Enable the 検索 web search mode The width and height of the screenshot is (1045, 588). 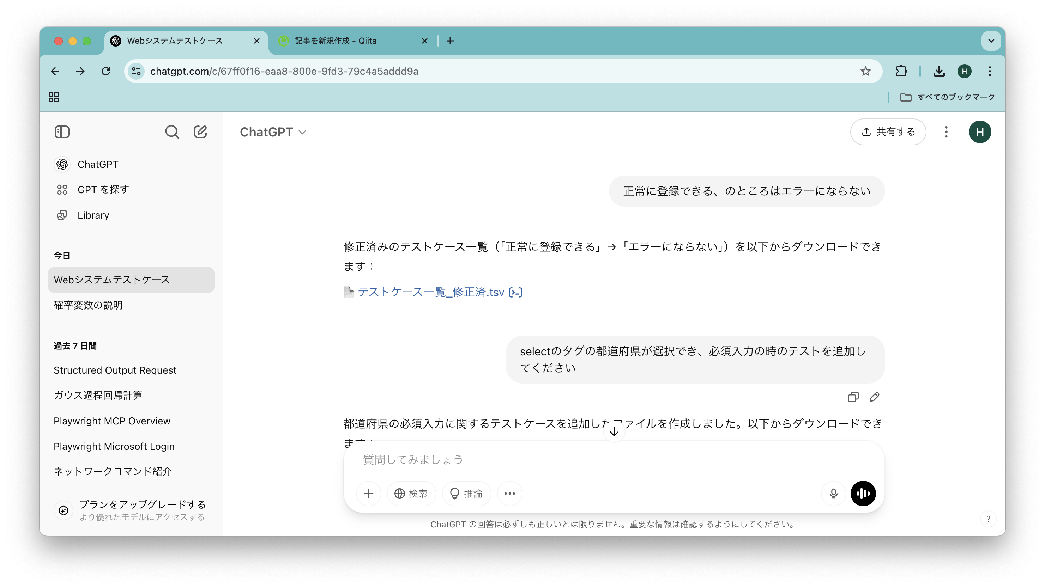click(411, 493)
